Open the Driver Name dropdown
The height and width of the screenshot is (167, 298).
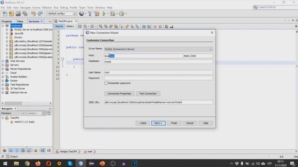tap(158, 49)
